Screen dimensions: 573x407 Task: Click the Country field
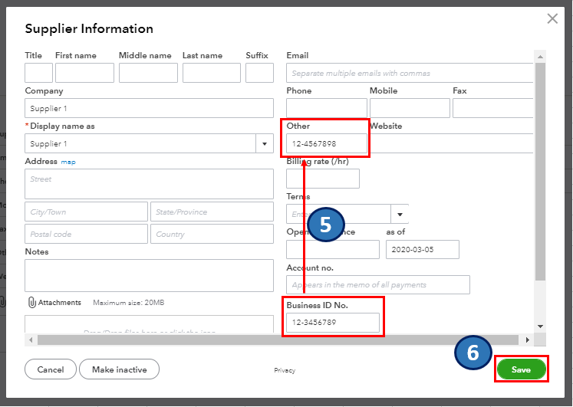click(x=212, y=234)
